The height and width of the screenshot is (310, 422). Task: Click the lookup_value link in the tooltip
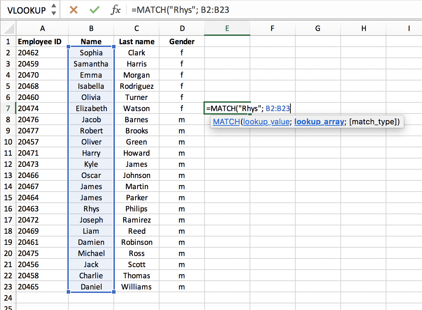[x=266, y=122]
